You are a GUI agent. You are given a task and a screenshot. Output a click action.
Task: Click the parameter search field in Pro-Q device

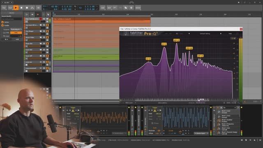click(229, 108)
